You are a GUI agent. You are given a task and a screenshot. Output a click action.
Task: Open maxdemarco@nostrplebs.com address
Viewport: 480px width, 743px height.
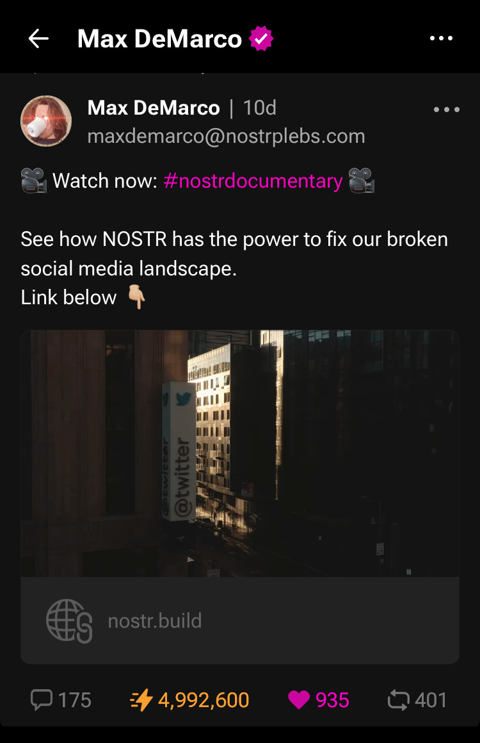227,136
